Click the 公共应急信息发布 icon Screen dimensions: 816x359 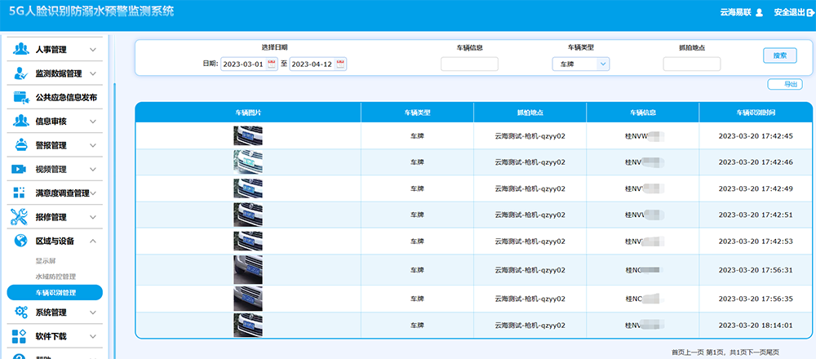tap(20, 97)
